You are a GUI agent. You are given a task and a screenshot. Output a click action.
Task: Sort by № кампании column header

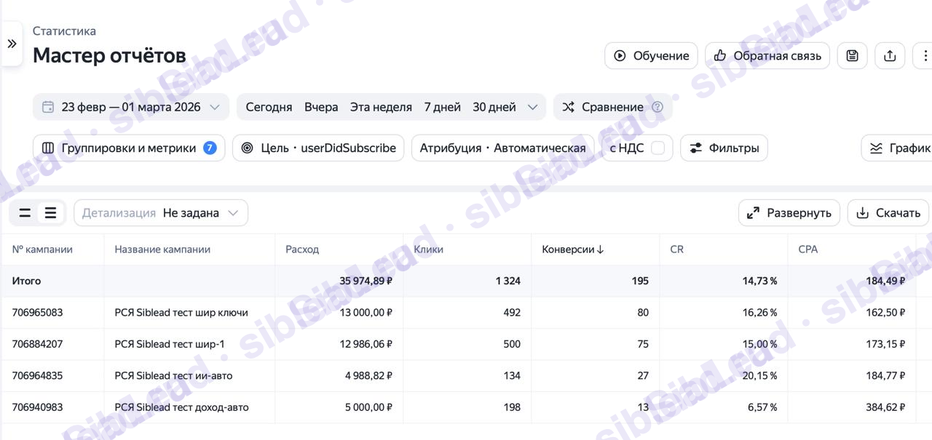pyautogui.click(x=42, y=249)
